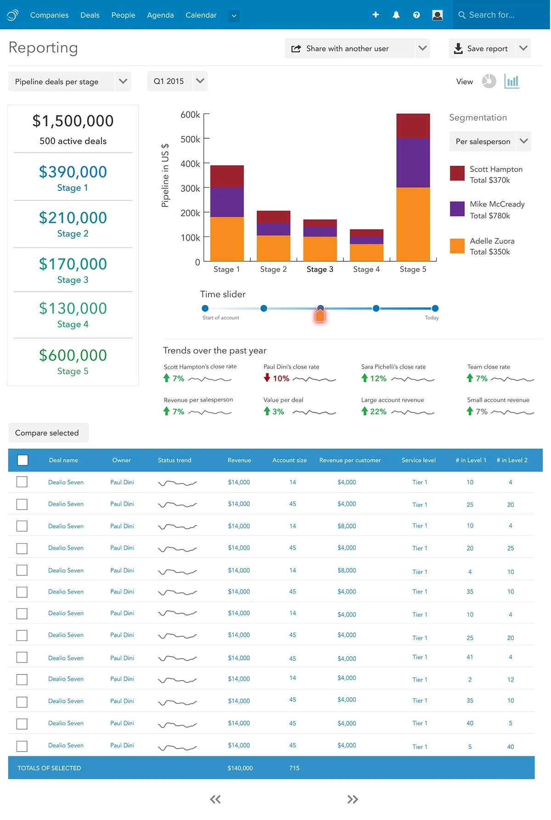The image size is (551, 820).
Task: Go to next page double-arrow icon
Action: click(x=353, y=799)
